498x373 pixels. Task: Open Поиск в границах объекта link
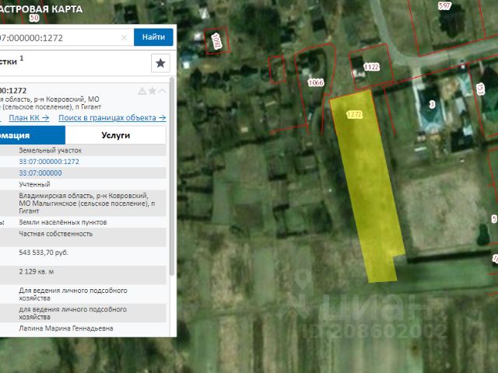[112, 118]
